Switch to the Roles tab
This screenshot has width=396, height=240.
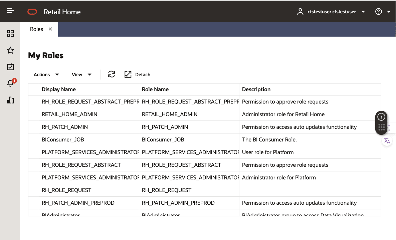[x=36, y=29]
